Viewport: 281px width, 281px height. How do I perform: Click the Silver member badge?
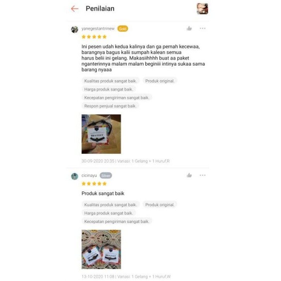click(x=106, y=176)
